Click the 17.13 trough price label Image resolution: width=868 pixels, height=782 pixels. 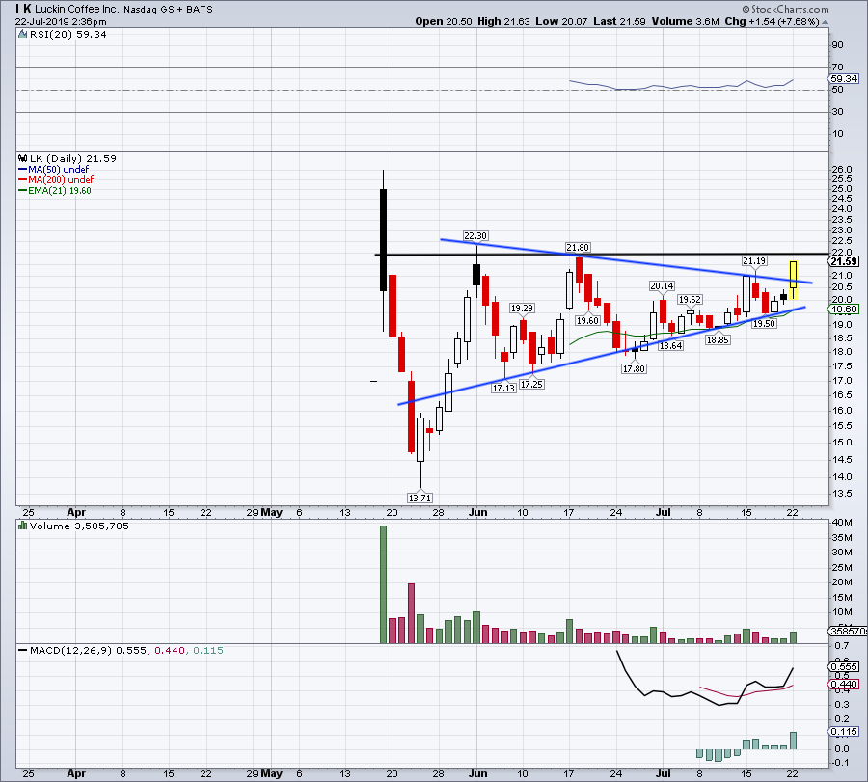coord(503,388)
